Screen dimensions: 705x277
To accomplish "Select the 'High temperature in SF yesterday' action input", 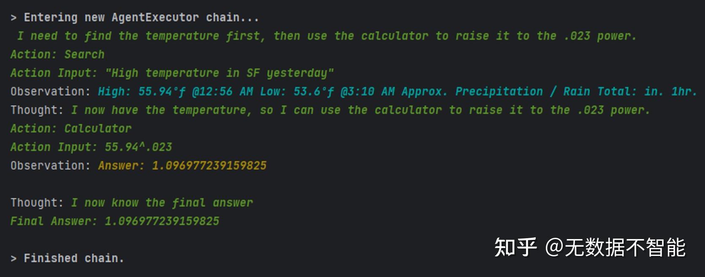I will [x=220, y=73].
